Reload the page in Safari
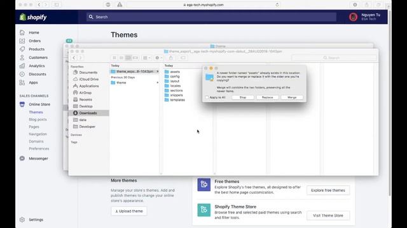 (x=277, y=4)
